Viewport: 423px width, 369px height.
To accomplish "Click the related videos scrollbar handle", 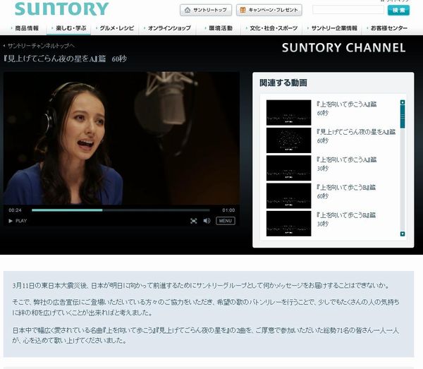I will pos(403,116).
